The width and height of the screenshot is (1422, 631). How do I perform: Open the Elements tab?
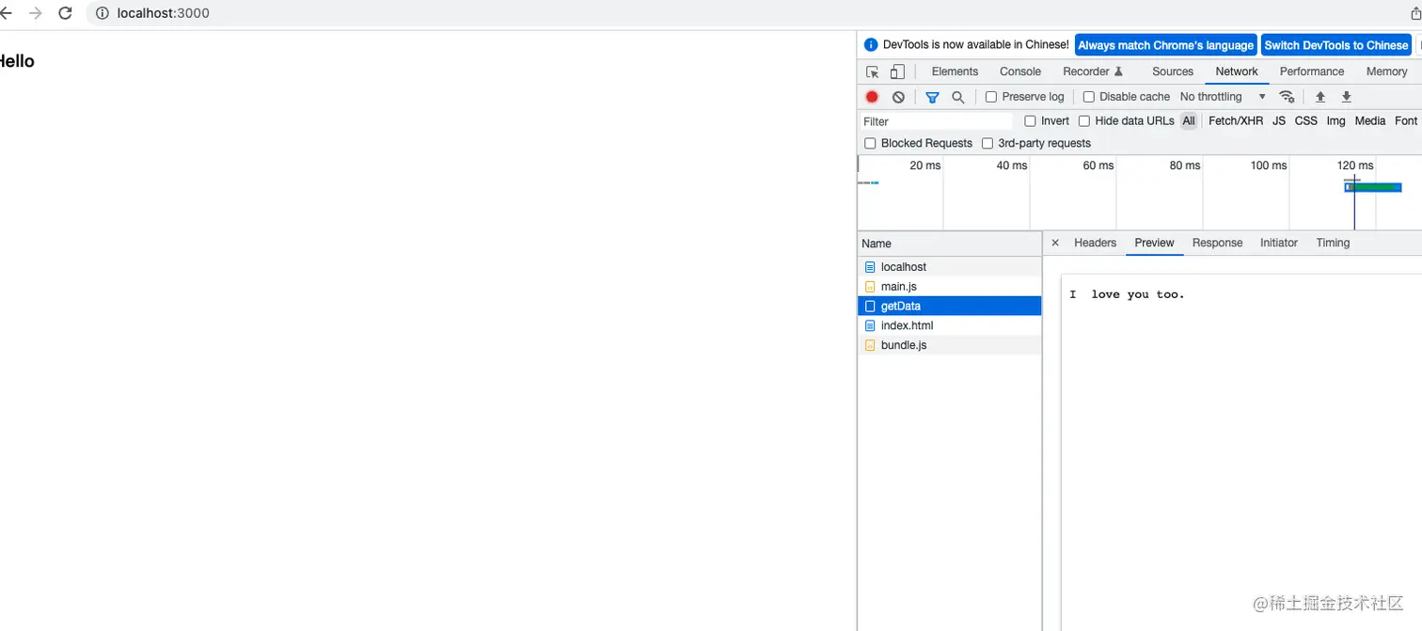[x=955, y=71]
